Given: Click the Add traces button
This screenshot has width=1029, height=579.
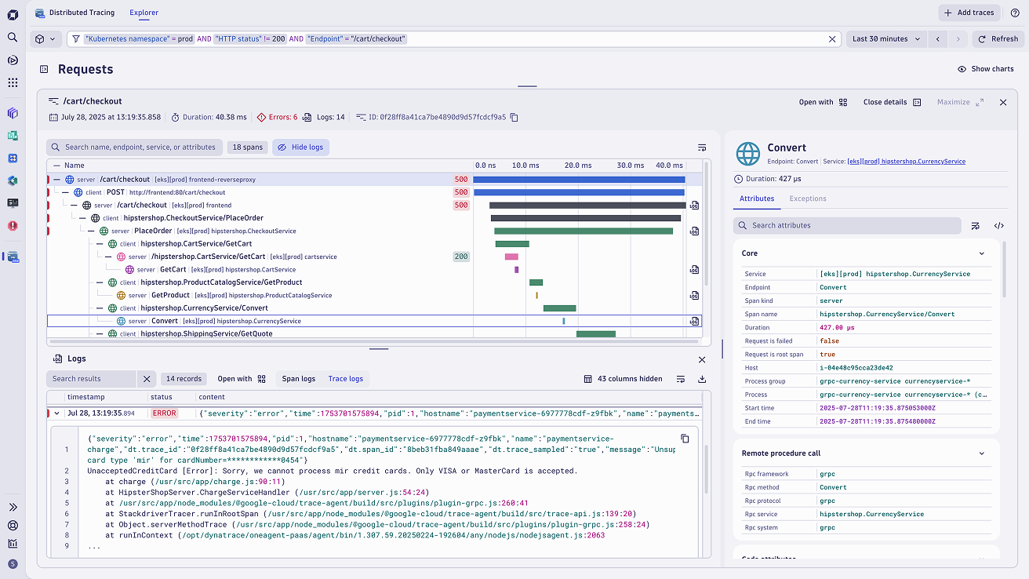Looking at the screenshot, I should coord(969,13).
